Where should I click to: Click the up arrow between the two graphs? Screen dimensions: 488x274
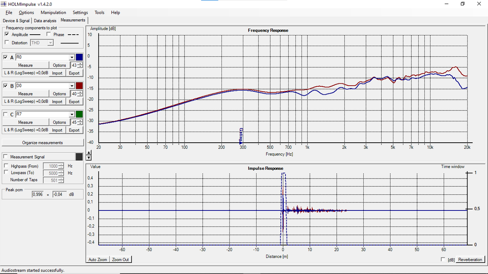[89, 153]
